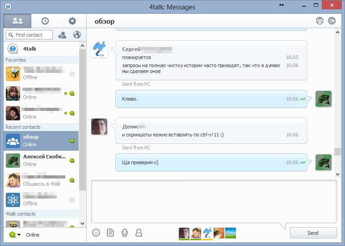Image resolution: width=345 pixels, height=246 pixels.
Task: Click the contact list scroll down arrow
Action: (82, 223)
